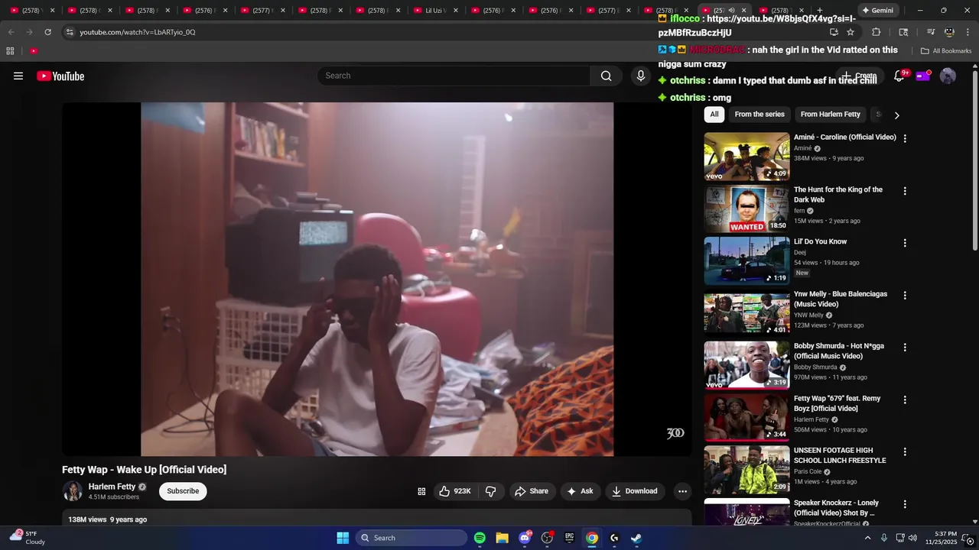Open OBS Studio from the taskbar

coord(547,538)
